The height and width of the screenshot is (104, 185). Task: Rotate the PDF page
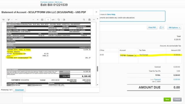[x=58, y=20]
